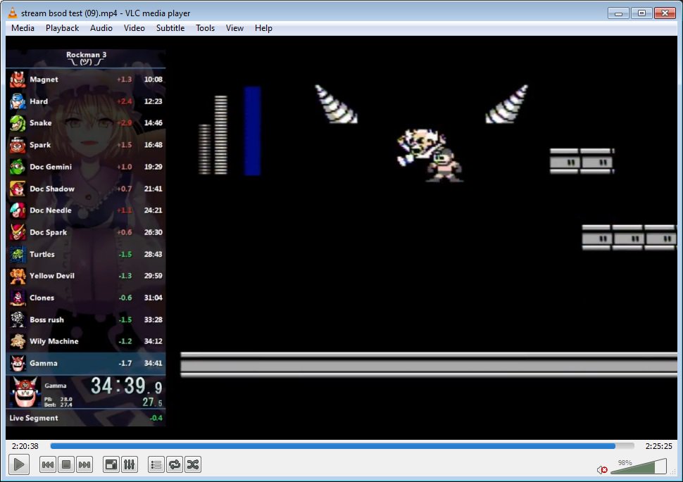Show extended settings and effects
The height and width of the screenshot is (482, 683).
(x=130, y=464)
